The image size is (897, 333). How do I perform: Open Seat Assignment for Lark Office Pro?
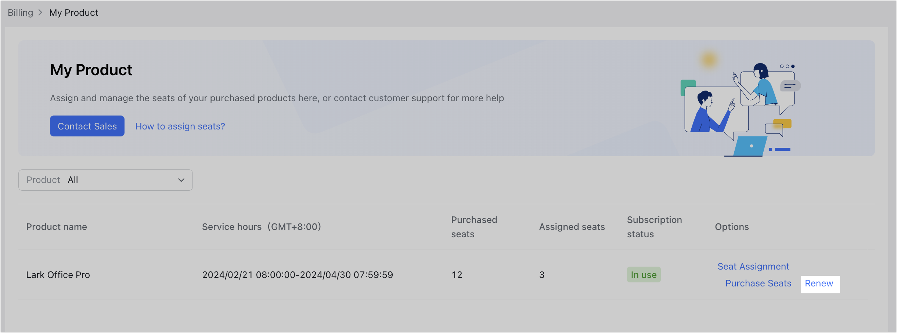pos(753,266)
